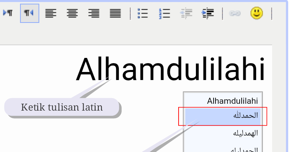The width and height of the screenshot is (289, 152).
Task: Center align the text
Action: point(72,13)
